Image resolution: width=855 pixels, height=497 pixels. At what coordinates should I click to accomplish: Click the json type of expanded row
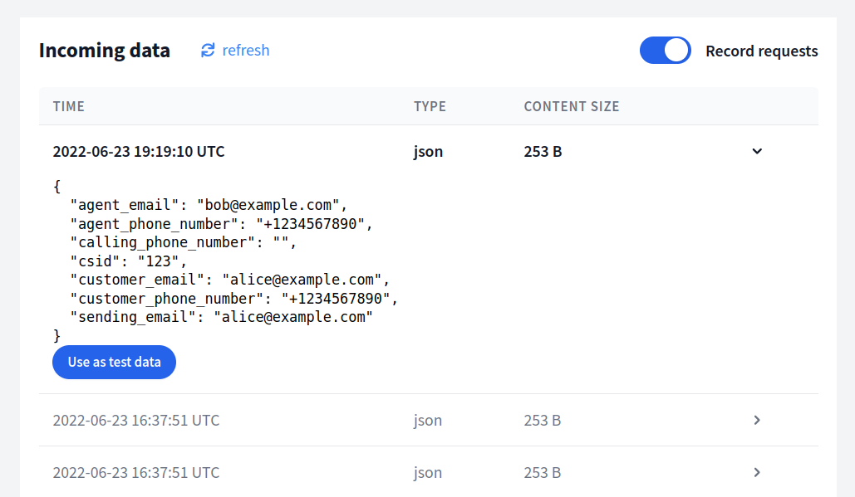[x=428, y=152]
